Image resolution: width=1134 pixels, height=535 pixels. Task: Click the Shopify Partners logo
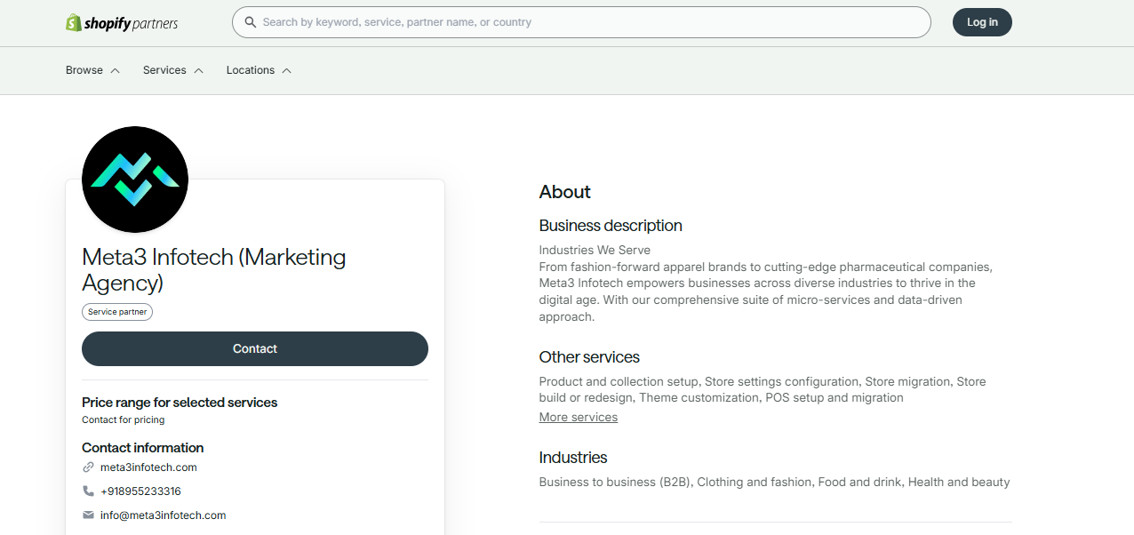point(122,23)
